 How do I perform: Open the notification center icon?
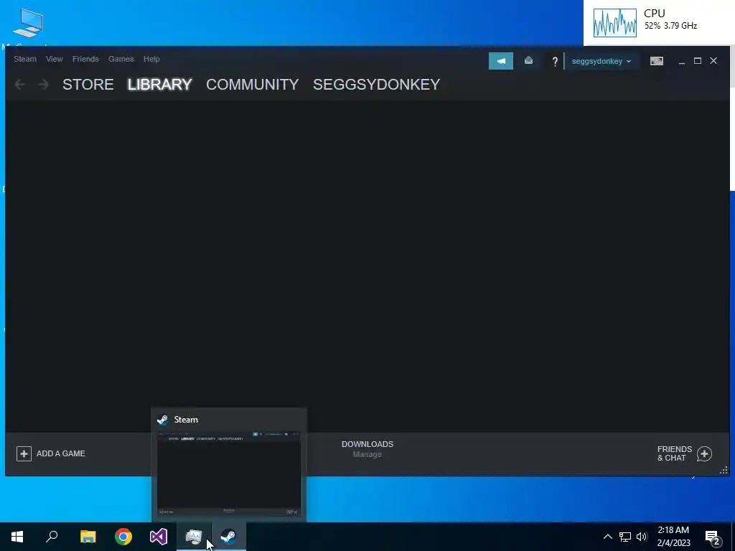point(713,537)
